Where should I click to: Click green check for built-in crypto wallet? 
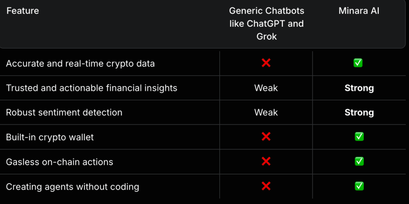click(359, 137)
